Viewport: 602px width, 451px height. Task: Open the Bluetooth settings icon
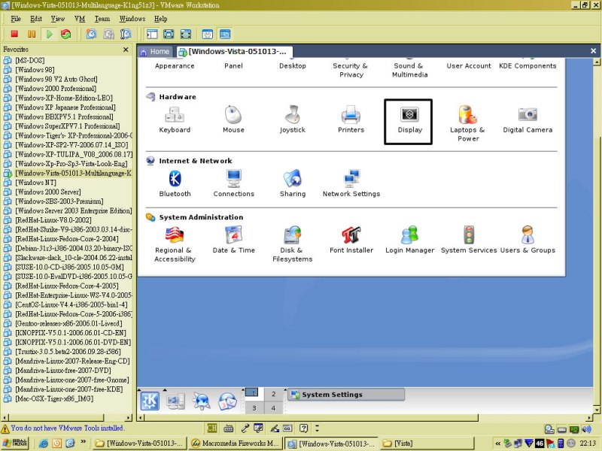click(175, 183)
